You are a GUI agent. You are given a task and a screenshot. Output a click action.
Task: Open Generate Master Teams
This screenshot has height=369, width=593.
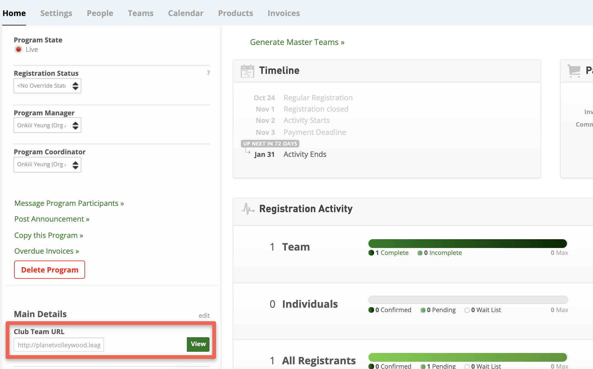[297, 42]
